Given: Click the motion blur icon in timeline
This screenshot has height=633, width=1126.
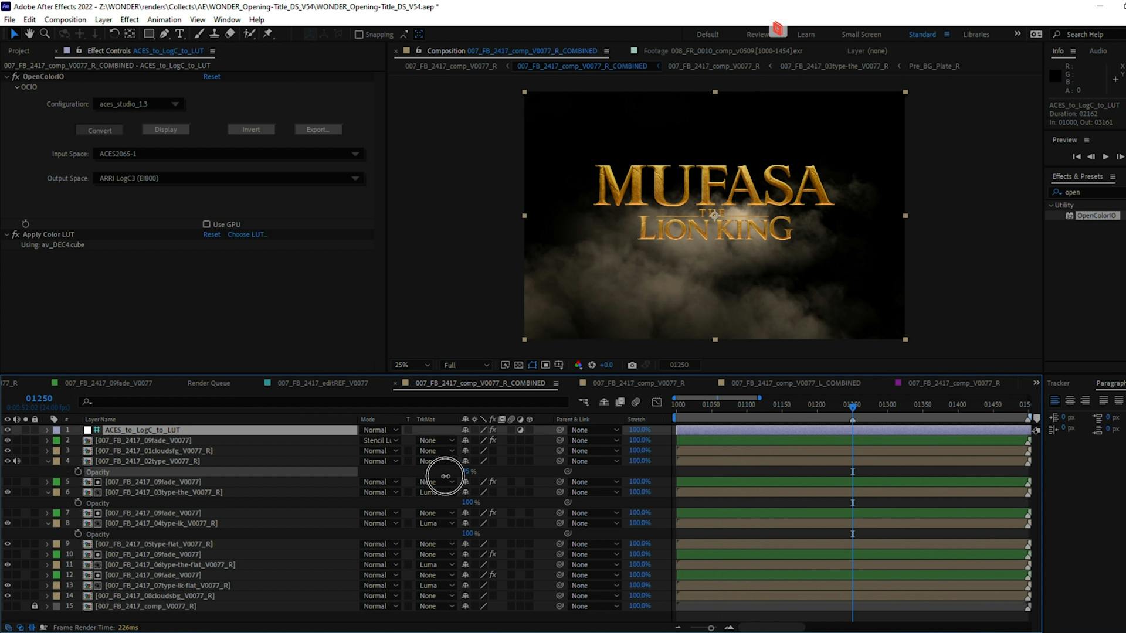Looking at the screenshot, I should point(636,402).
